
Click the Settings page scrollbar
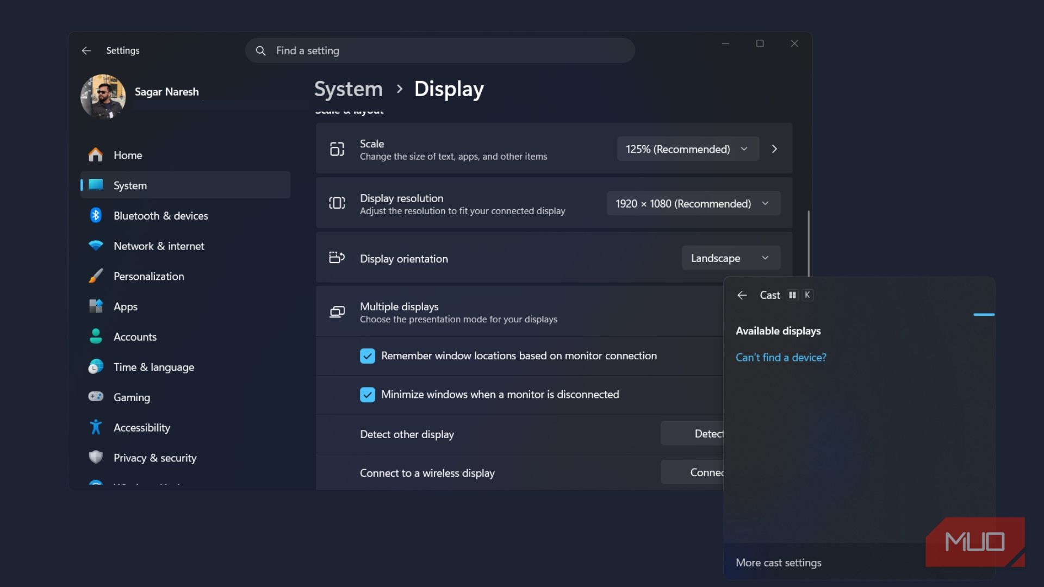(809, 243)
